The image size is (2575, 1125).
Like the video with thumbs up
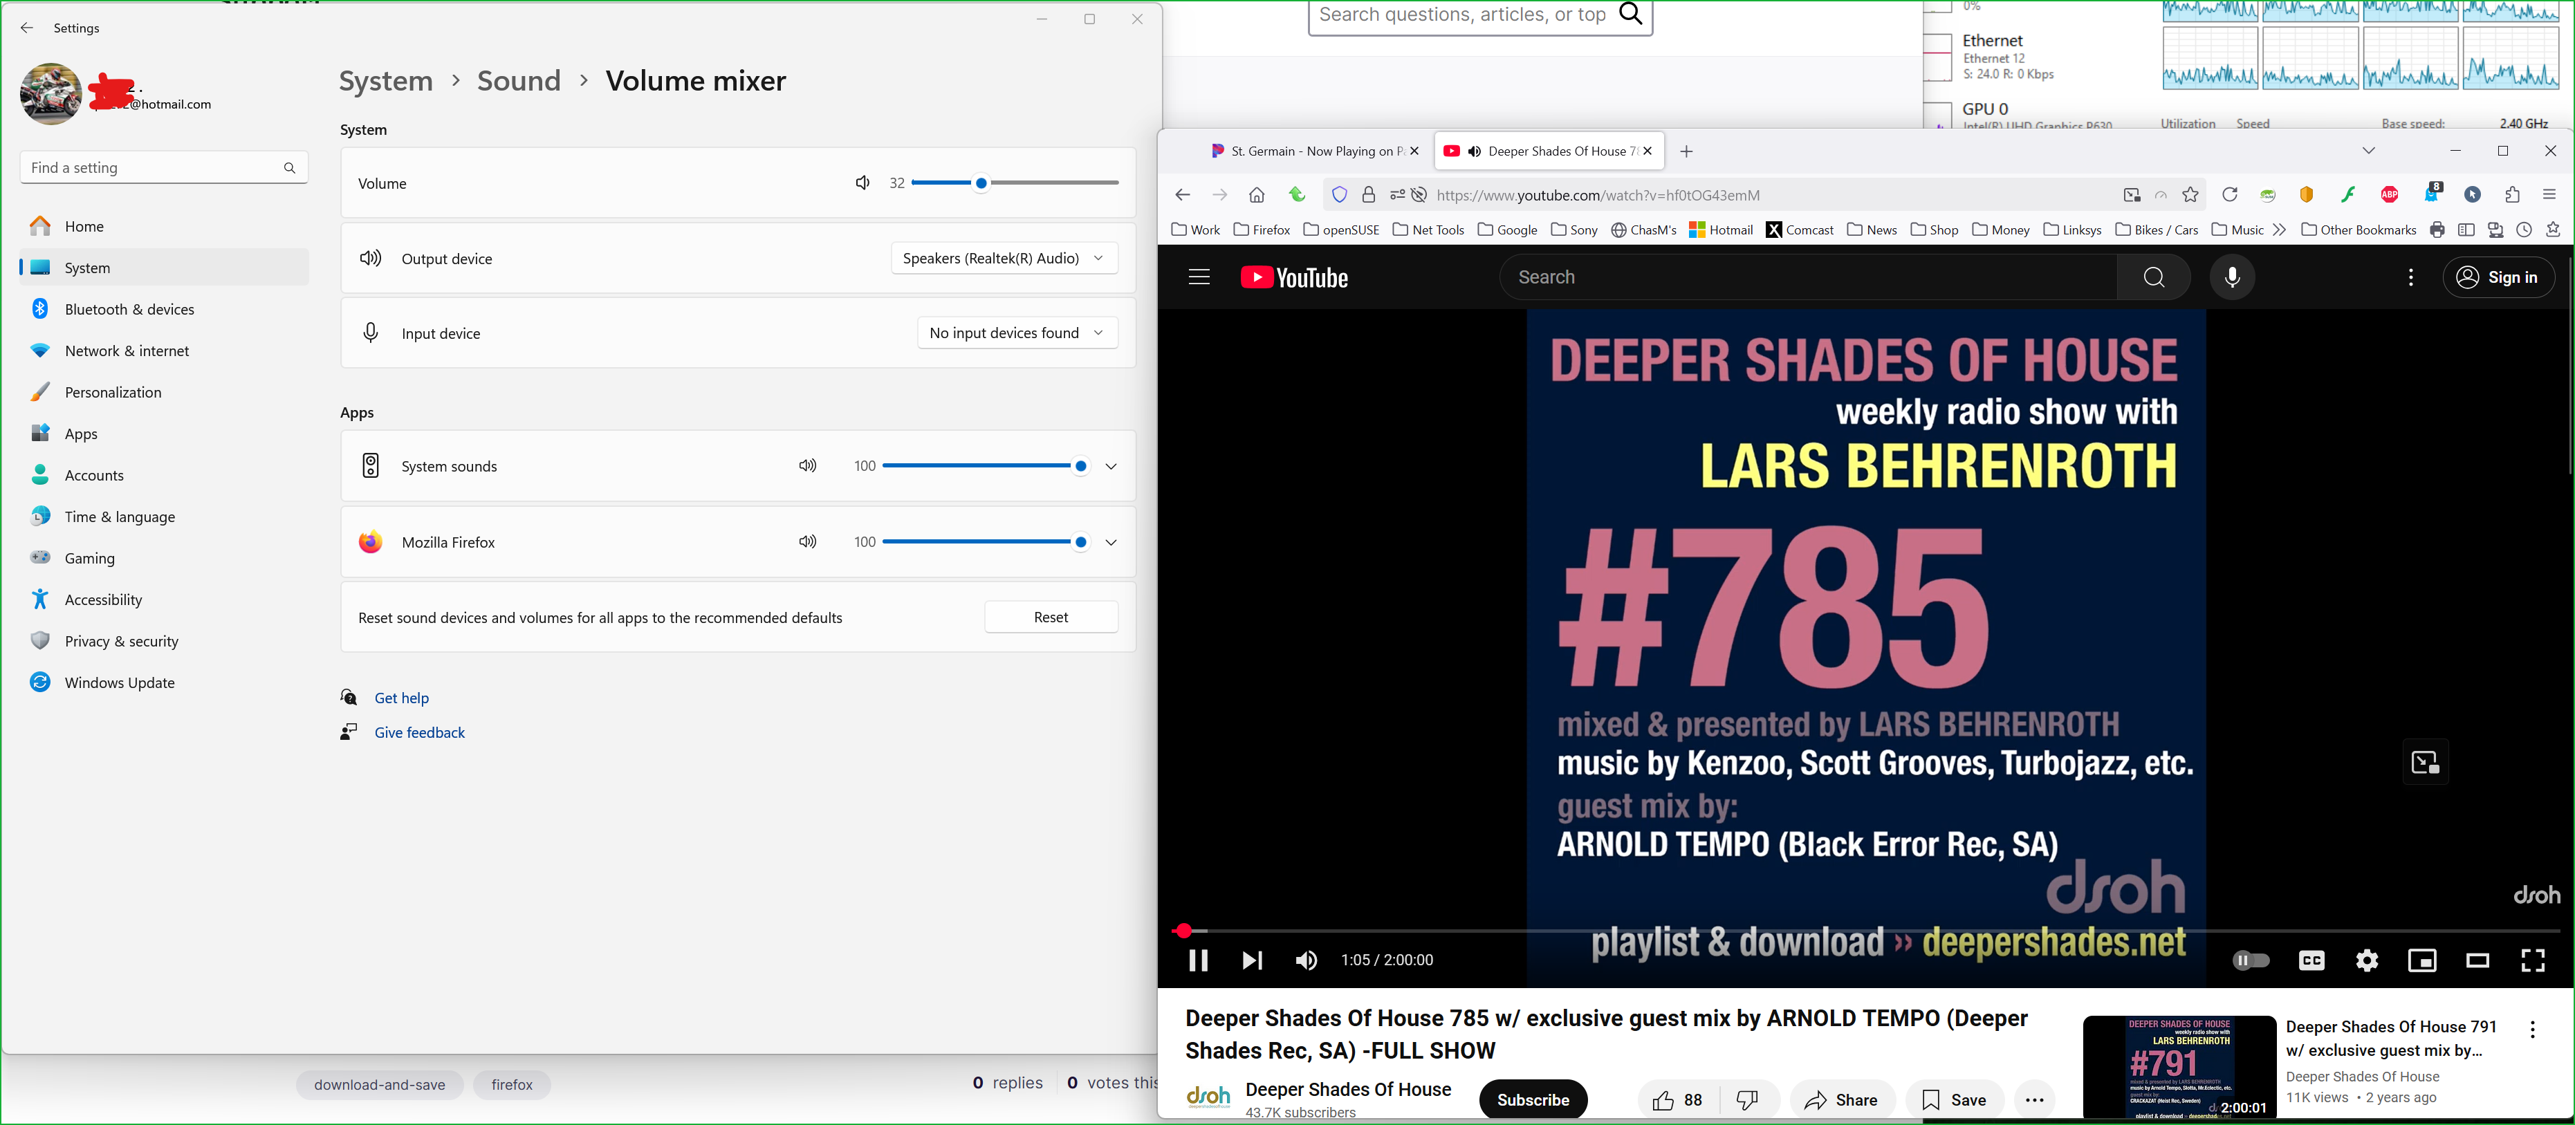[1679, 1100]
